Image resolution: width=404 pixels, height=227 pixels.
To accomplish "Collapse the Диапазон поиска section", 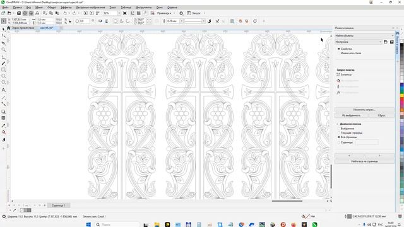I will [x=337, y=124].
